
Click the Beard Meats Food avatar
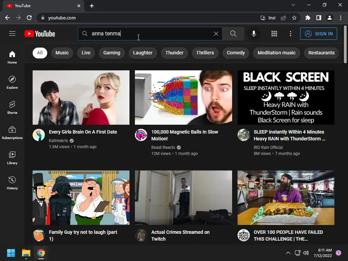tap(244, 235)
